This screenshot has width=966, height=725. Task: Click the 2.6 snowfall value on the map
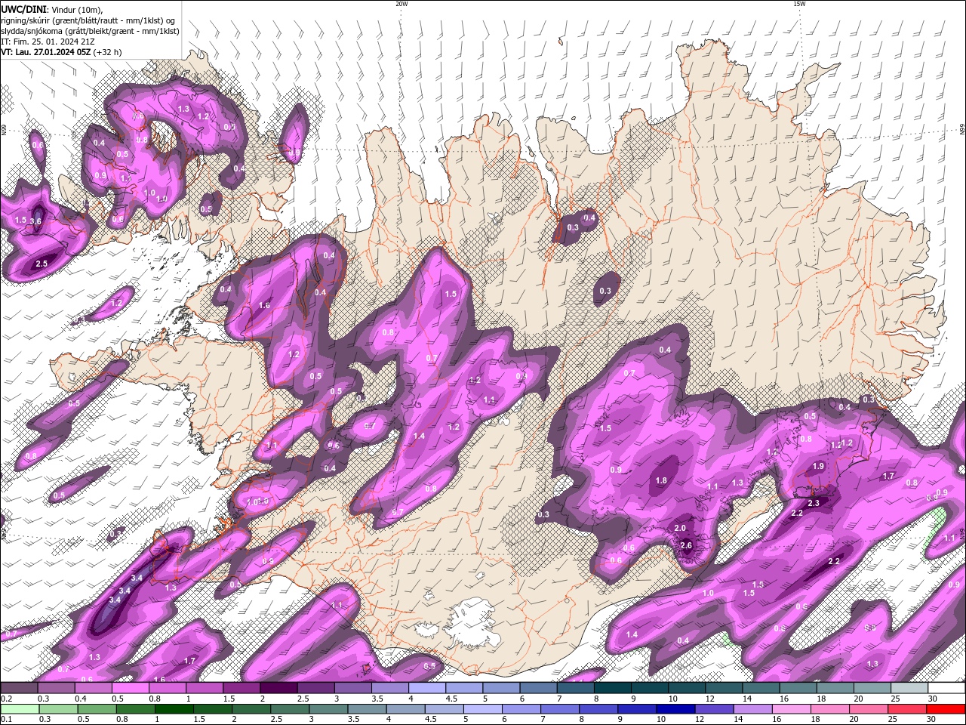pyautogui.click(x=686, y=545)
